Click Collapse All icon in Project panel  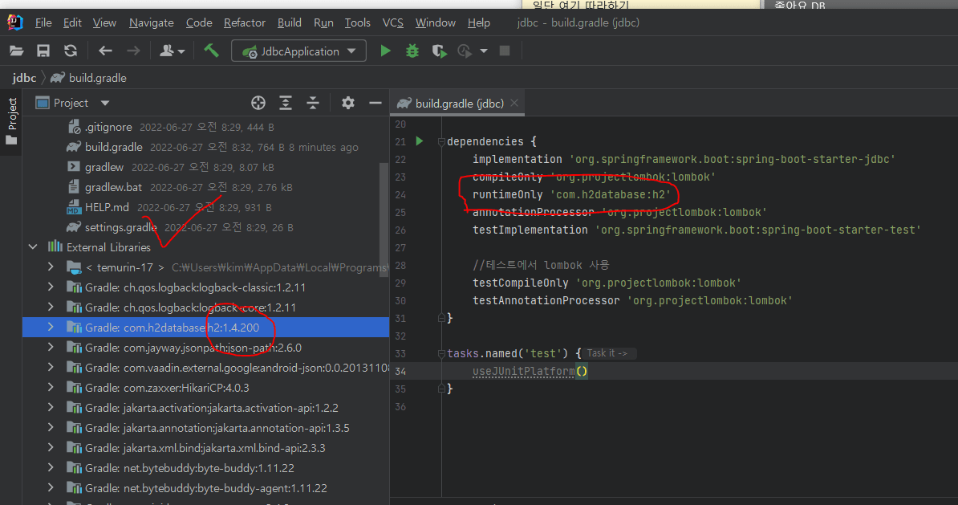click(x=313, y=103)
